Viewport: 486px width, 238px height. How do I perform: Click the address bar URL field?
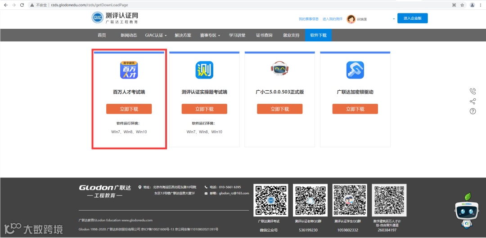coord(238,5)
